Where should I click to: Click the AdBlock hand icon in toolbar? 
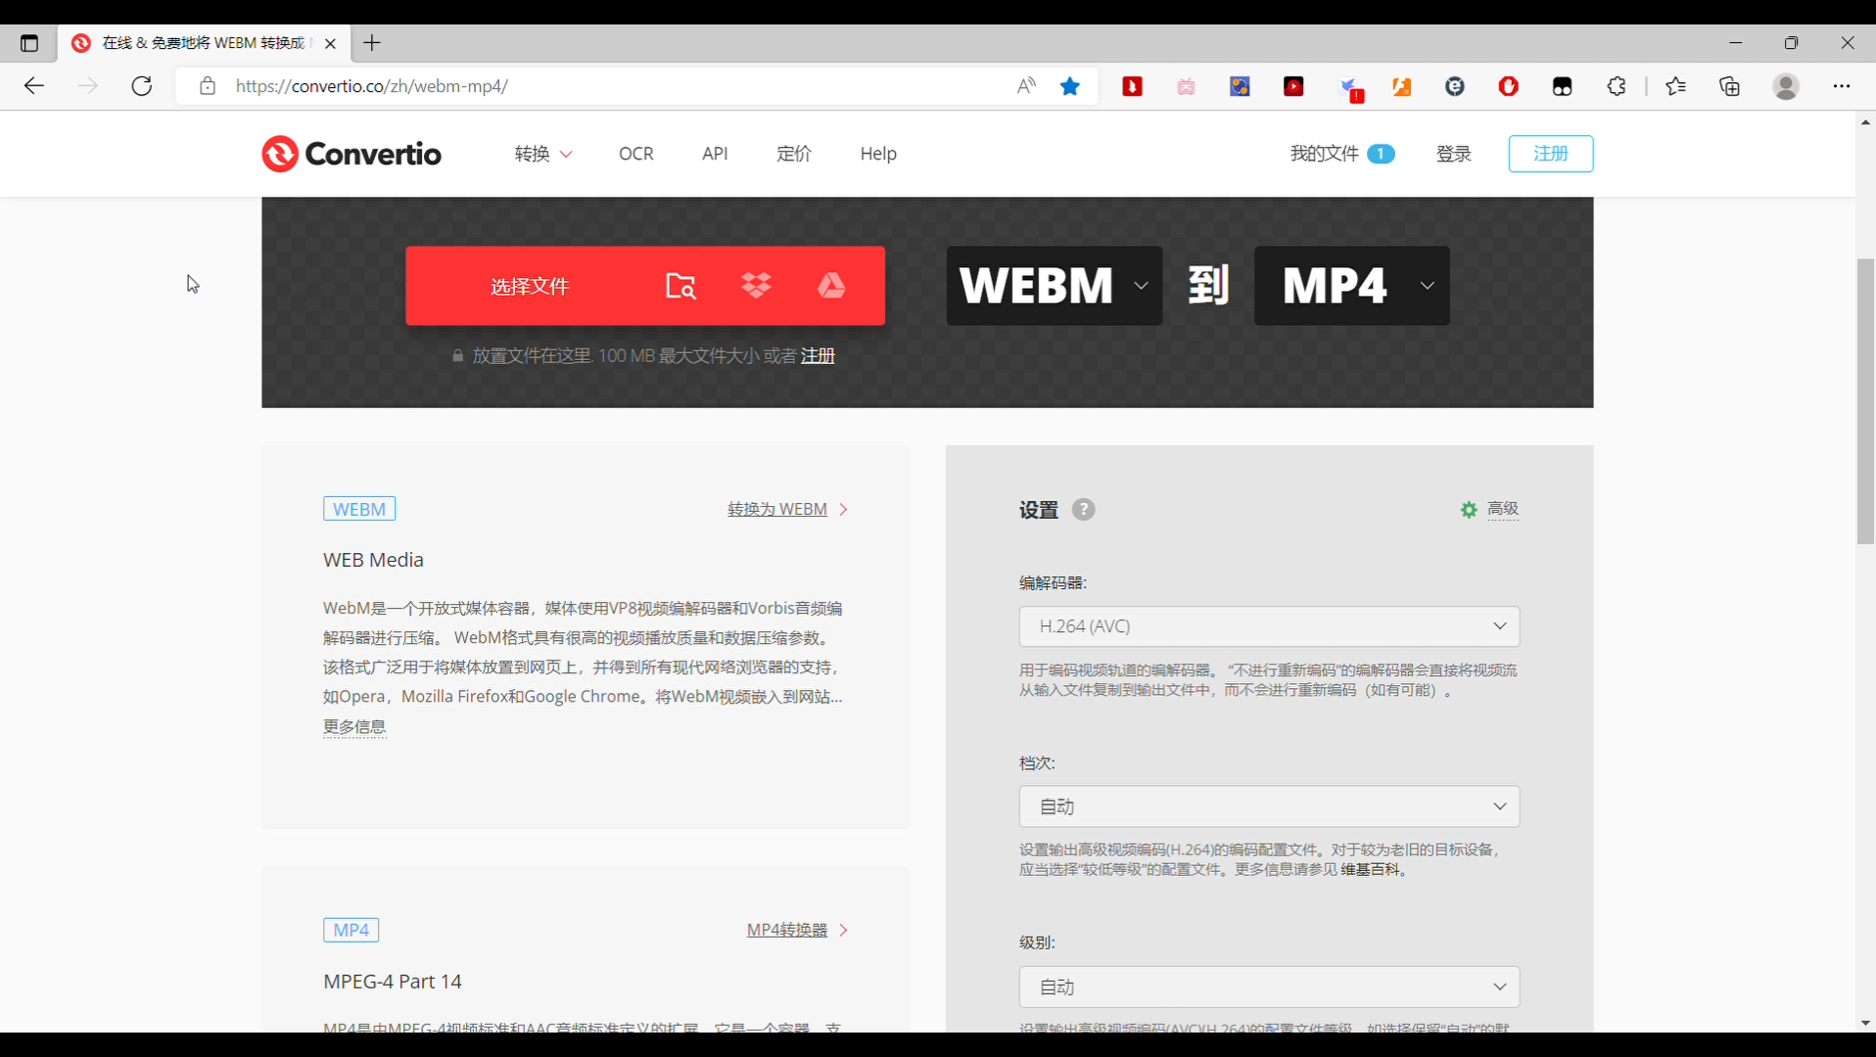[1509, 86]
